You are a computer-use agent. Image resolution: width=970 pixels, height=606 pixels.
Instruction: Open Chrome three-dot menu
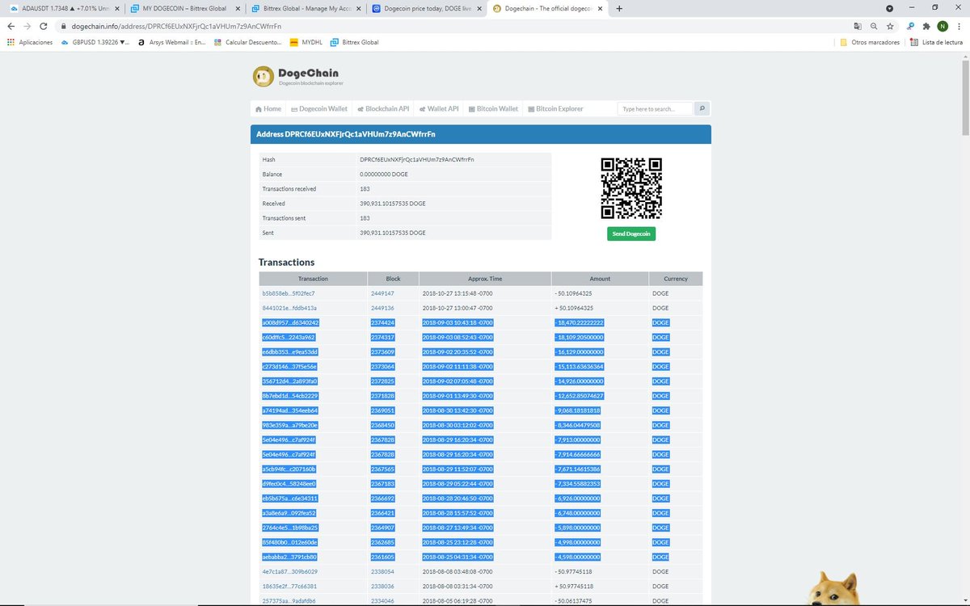coord(958,26)
